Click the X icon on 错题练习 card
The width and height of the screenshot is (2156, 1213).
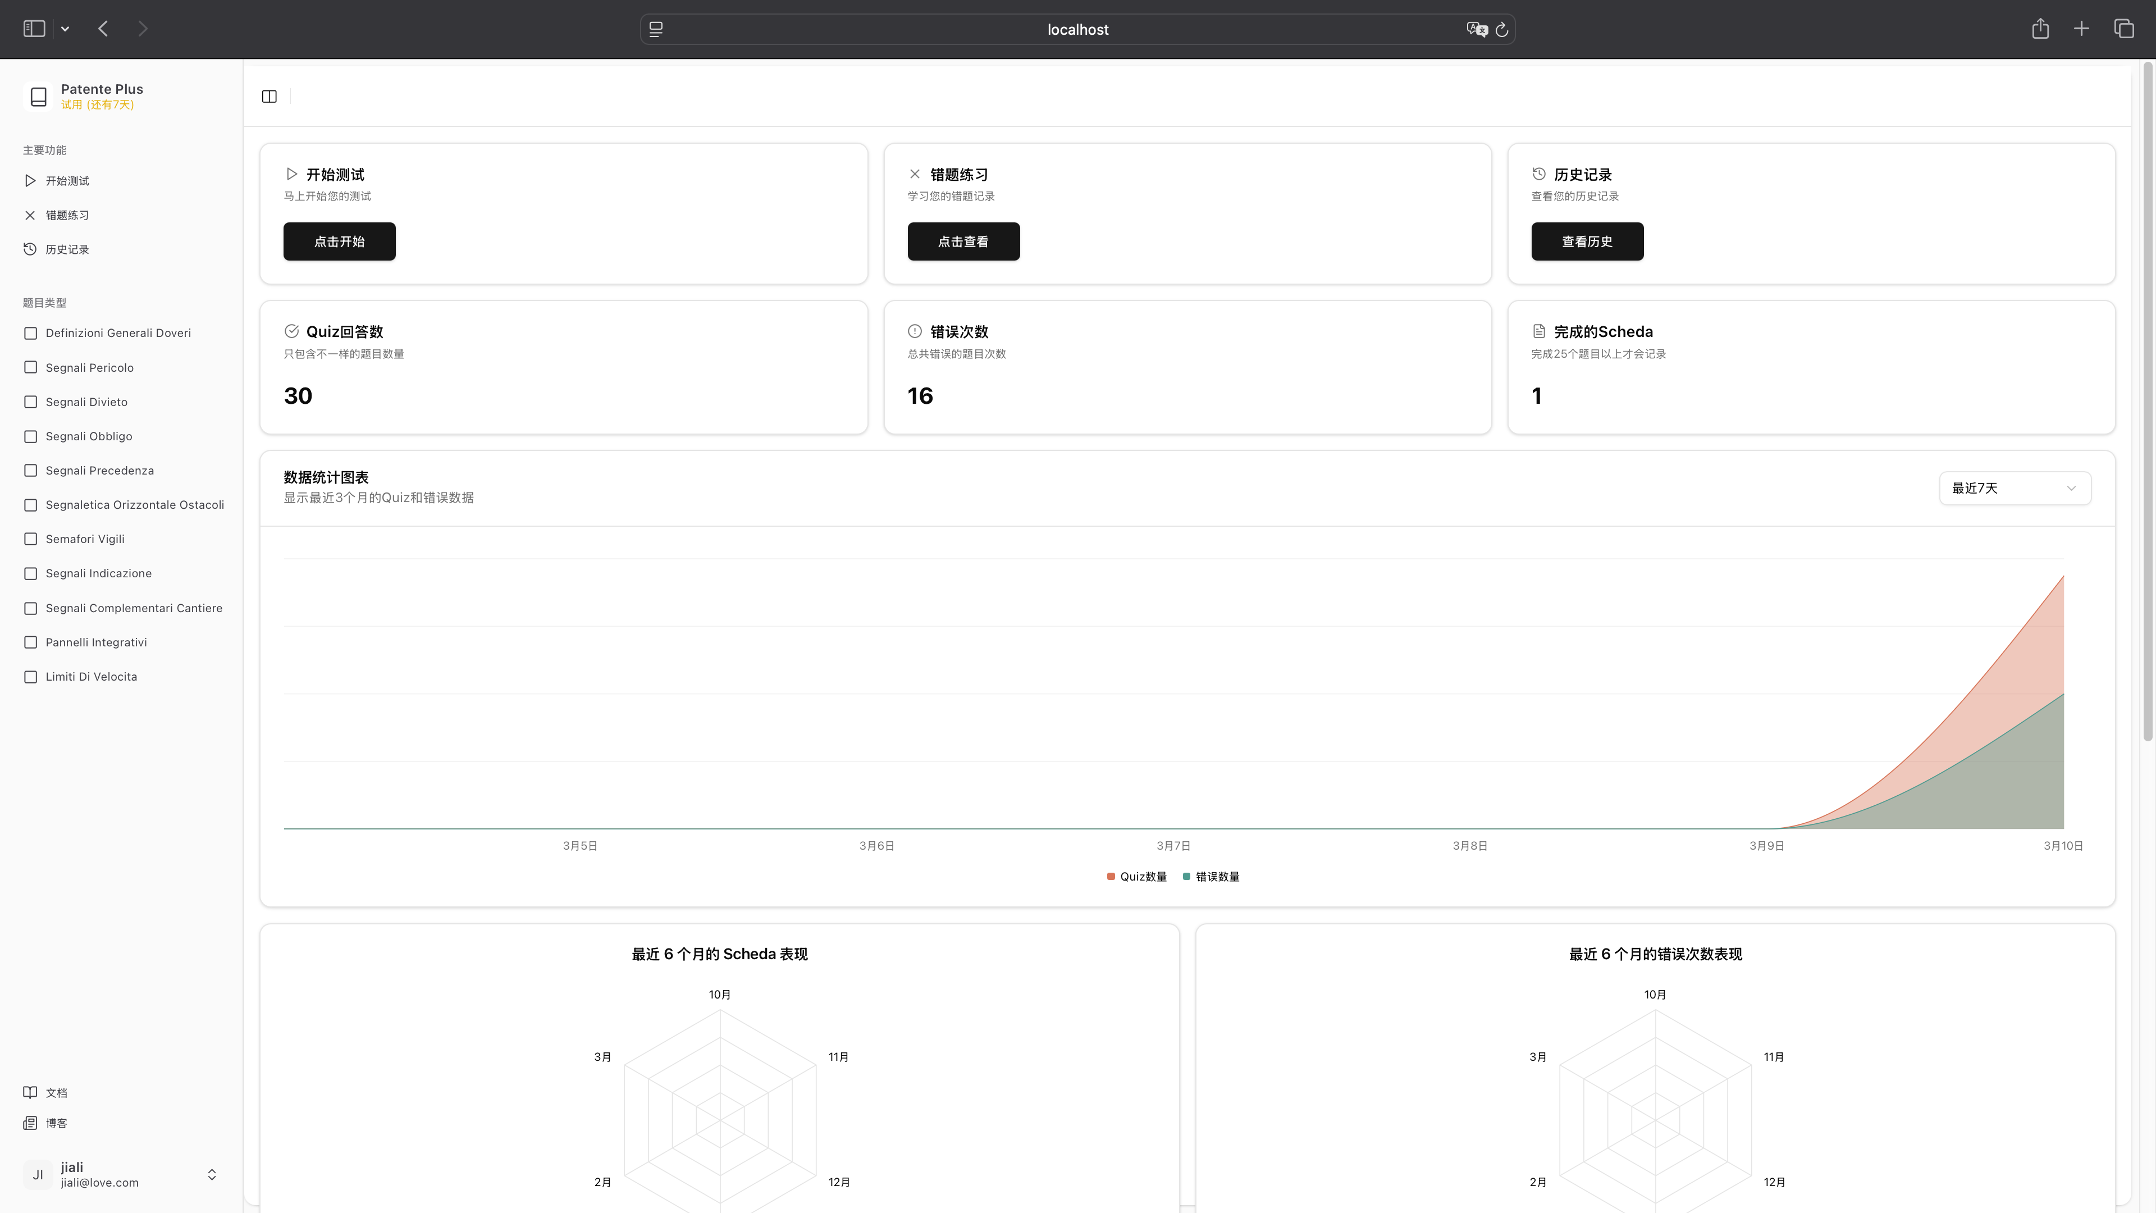pos(915,174)
